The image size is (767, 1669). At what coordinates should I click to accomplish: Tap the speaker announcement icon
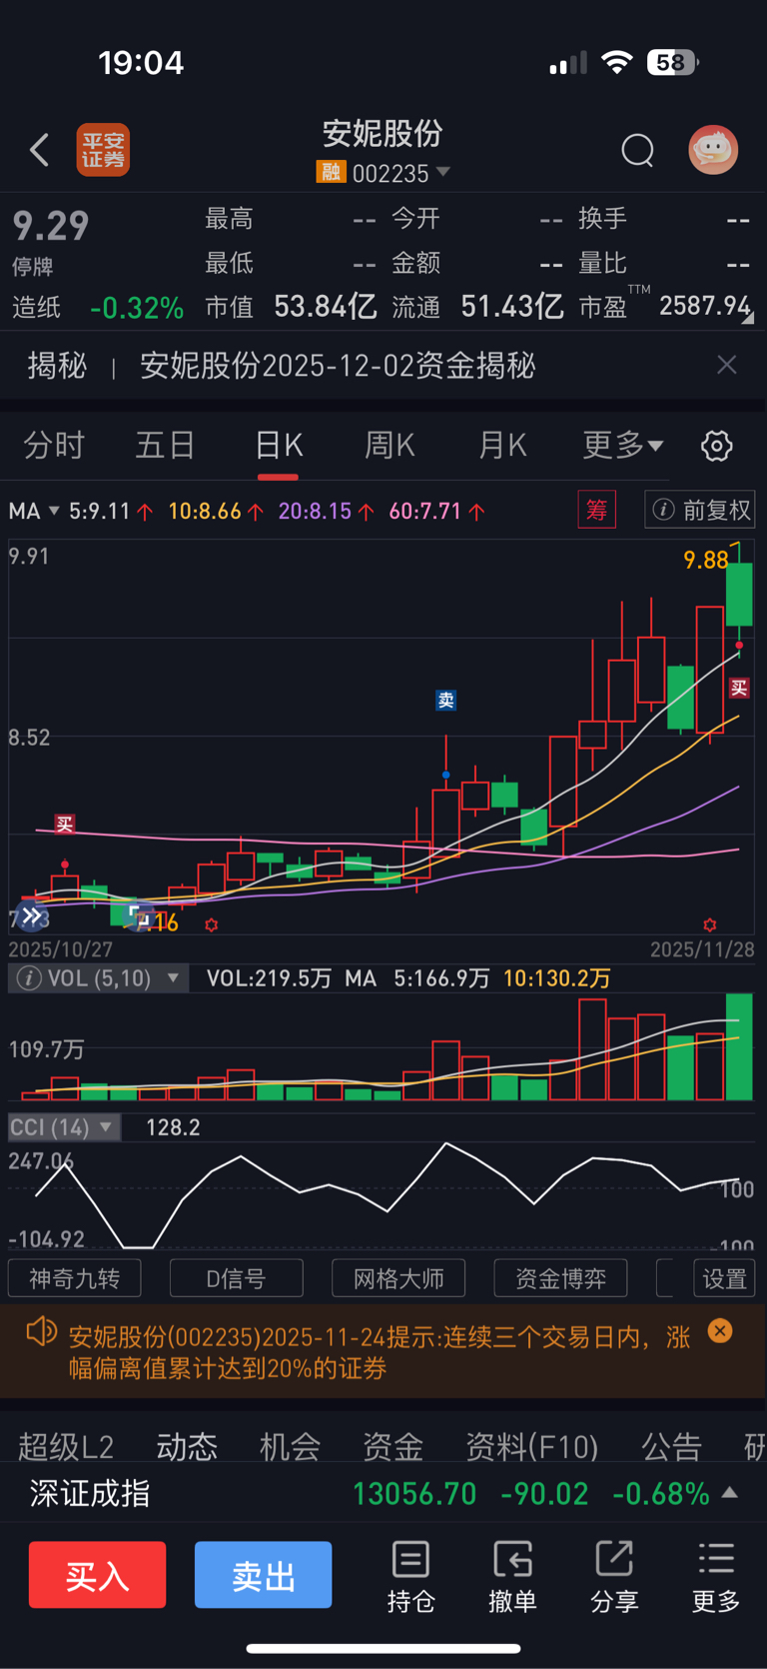pyautogui.click(x=41, y=1332)
